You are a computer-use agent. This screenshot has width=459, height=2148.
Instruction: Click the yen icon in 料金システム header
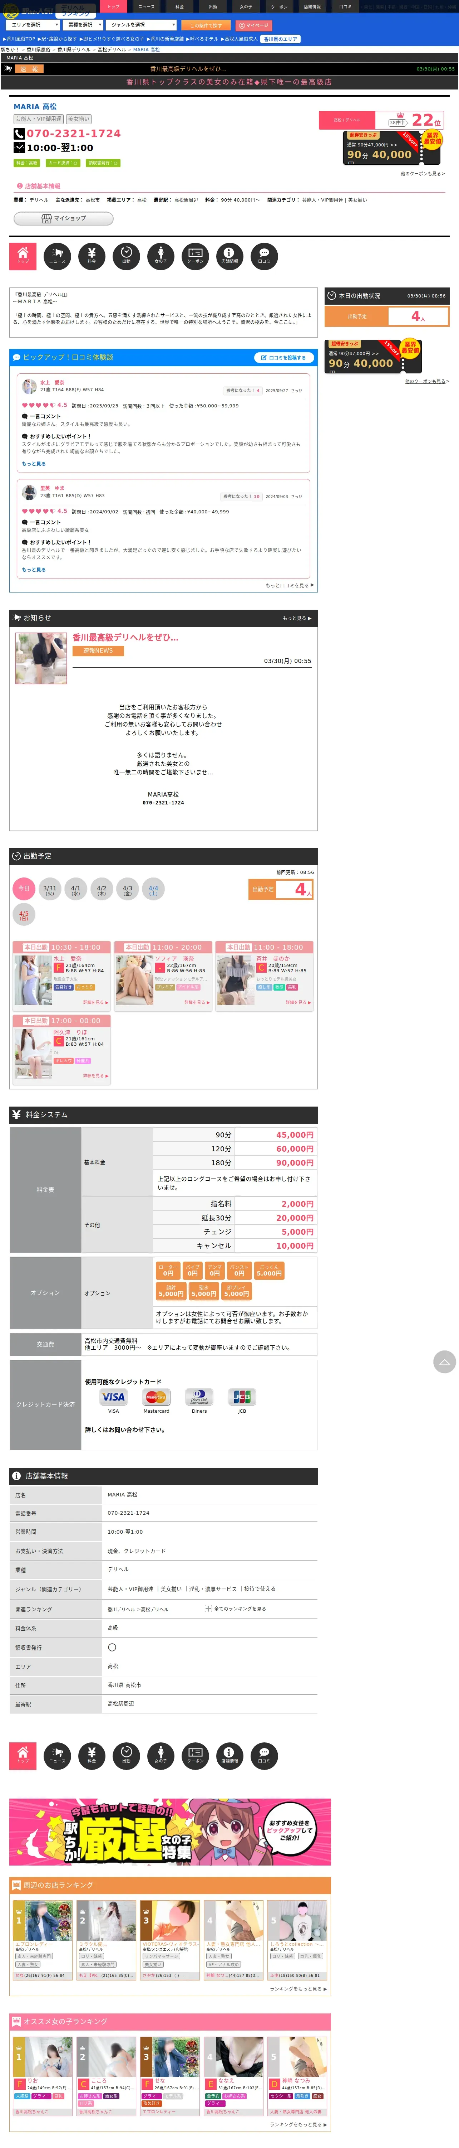[x=17, y=1115]
